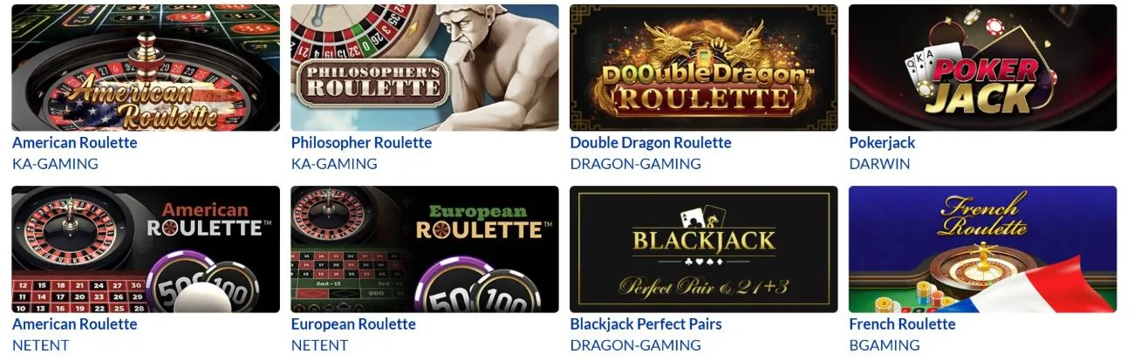Select DRAGON-GAMING under Double Dragon Roulette
The width and height of the screenshot is (1134, 361).
[x=635, y=164]
